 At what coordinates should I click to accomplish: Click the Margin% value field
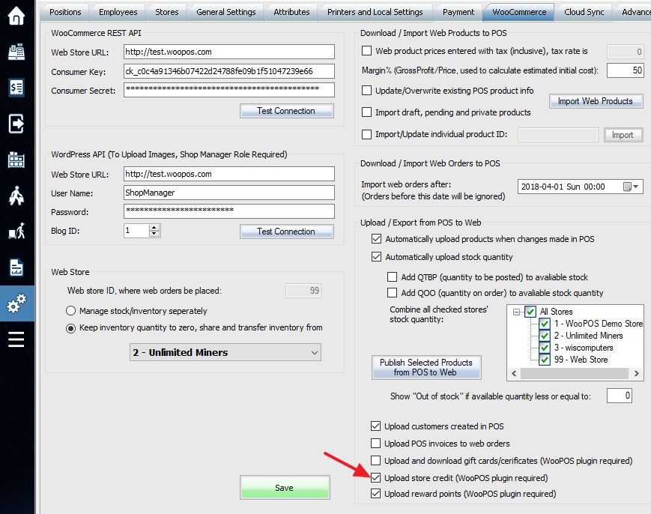click(625, 70)
